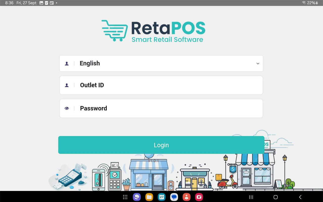The width and height of the screenshot is (323, 202).
Task: Tap the checkmark notification icon in status bar
Action: (46, 3)
